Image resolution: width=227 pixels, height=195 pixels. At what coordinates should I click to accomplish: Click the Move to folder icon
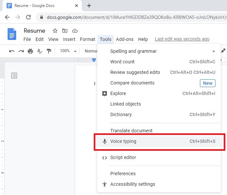pyautogui.click(x=65, y=31)
